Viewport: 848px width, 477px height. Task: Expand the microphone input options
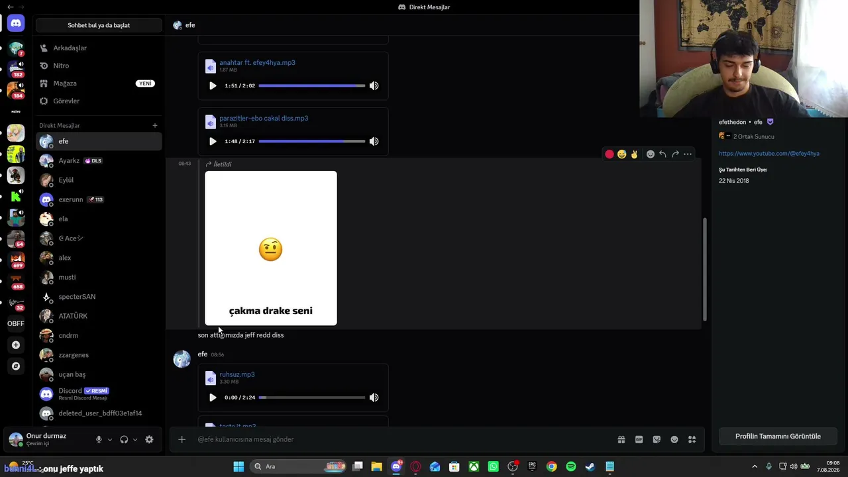click(110, 439)
